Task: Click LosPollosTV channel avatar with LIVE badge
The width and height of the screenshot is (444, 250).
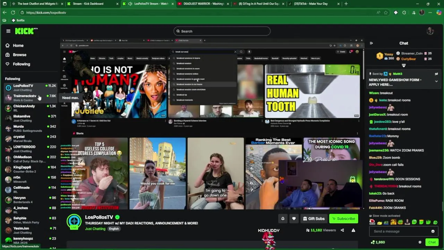Action: point(74,222)
